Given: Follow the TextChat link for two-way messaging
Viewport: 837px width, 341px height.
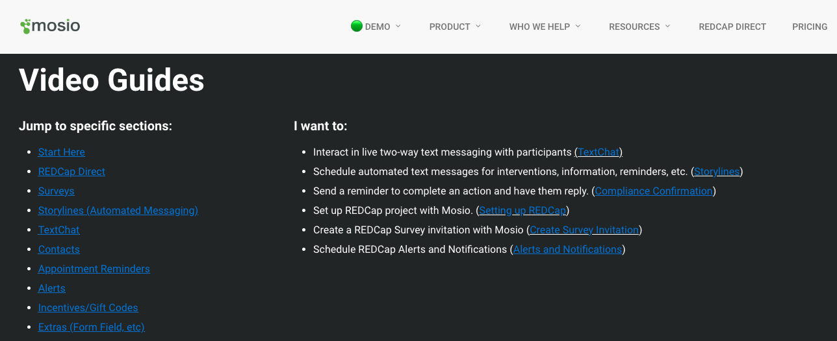Looking at the screenshot, I should click(599, 152).
